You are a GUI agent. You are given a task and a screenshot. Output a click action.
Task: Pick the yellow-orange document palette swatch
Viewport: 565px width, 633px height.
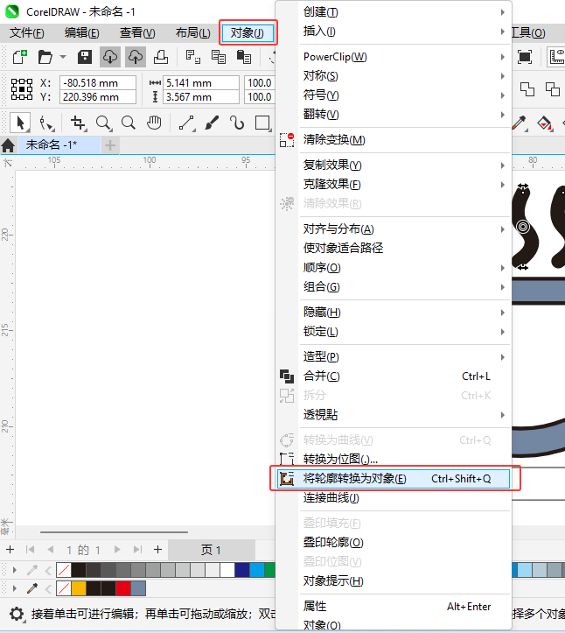pos(78,588)
